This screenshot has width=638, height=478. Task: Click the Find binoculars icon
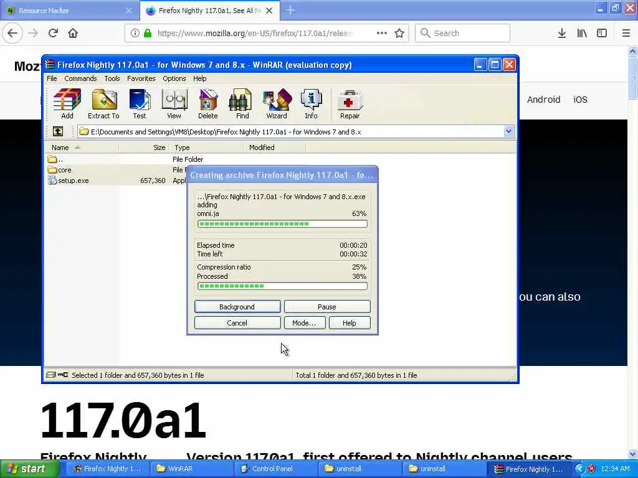coord(242,104)
